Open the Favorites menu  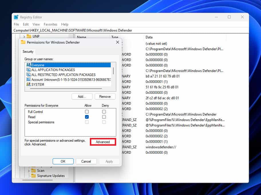(x=50, y=24)
